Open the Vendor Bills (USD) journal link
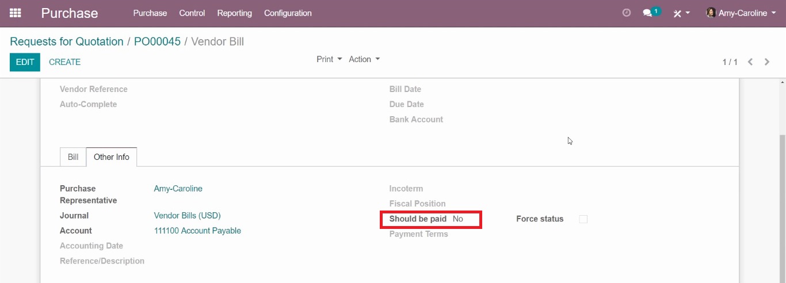The width and height of the screenshot is (786, 283). [187, 216]
